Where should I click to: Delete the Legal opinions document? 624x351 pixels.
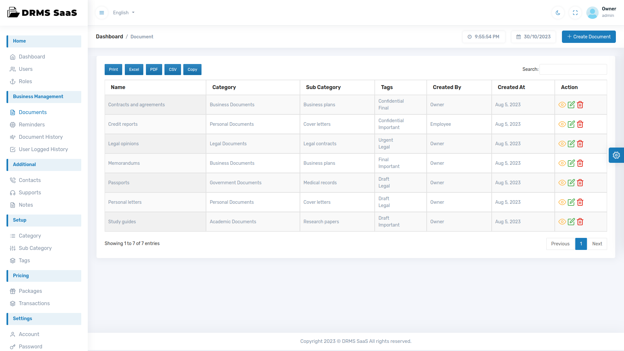tap(580, 144)
